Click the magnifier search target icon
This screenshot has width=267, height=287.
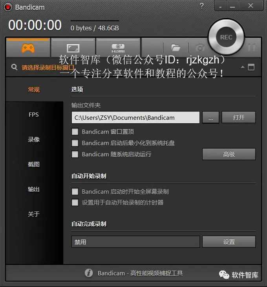tap(14, 67)
